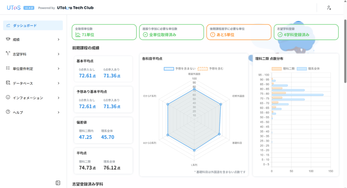
Task: Click the dashboard icon in the sidebar
Action: tap(8, 25)
